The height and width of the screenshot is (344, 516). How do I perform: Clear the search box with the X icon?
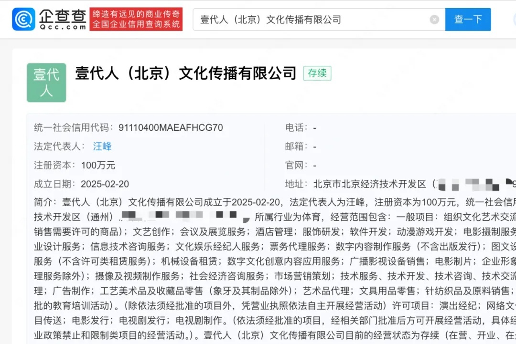[434, 20]
